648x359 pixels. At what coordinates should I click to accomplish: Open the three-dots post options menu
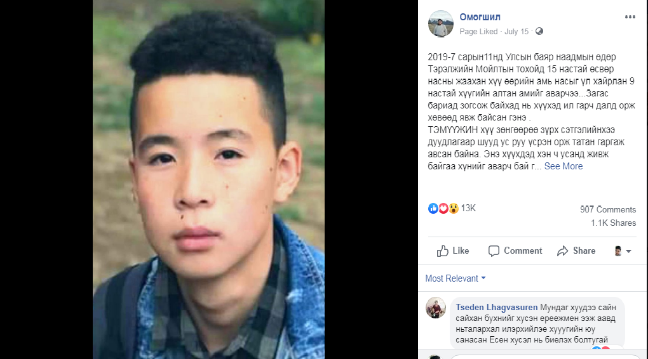pos(630,17)
